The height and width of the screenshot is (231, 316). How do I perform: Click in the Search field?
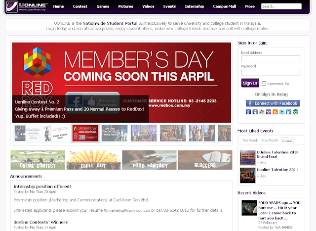click(x=281, y=6)
